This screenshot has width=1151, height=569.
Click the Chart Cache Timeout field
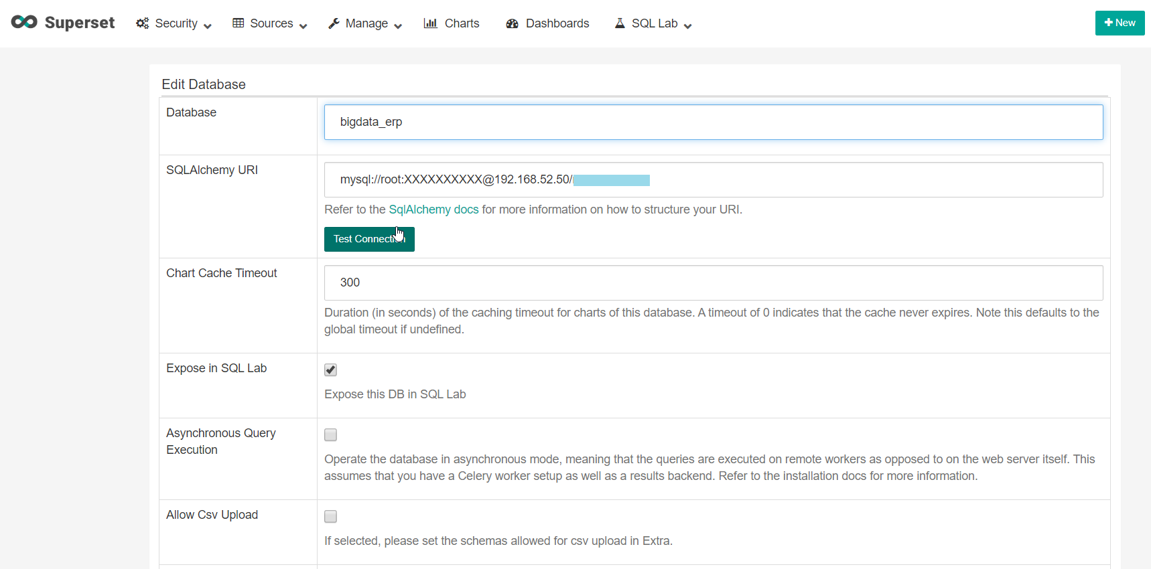(x=714, y=282)
